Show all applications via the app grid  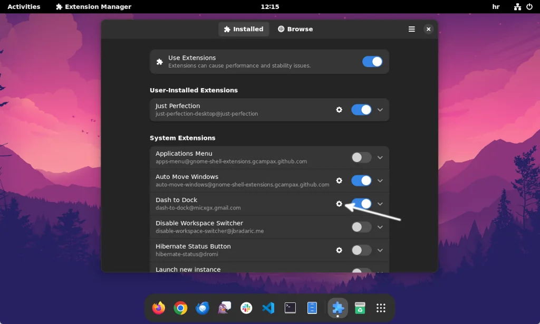[381, 308]
